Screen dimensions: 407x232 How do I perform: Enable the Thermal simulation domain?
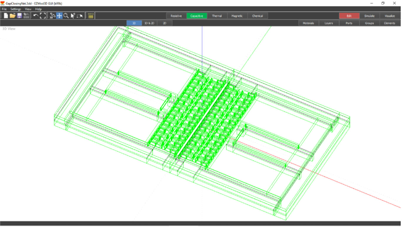pyautogui.click(x=217, y=16)
